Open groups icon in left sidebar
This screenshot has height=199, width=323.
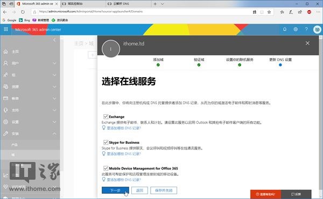pos(6,75)
